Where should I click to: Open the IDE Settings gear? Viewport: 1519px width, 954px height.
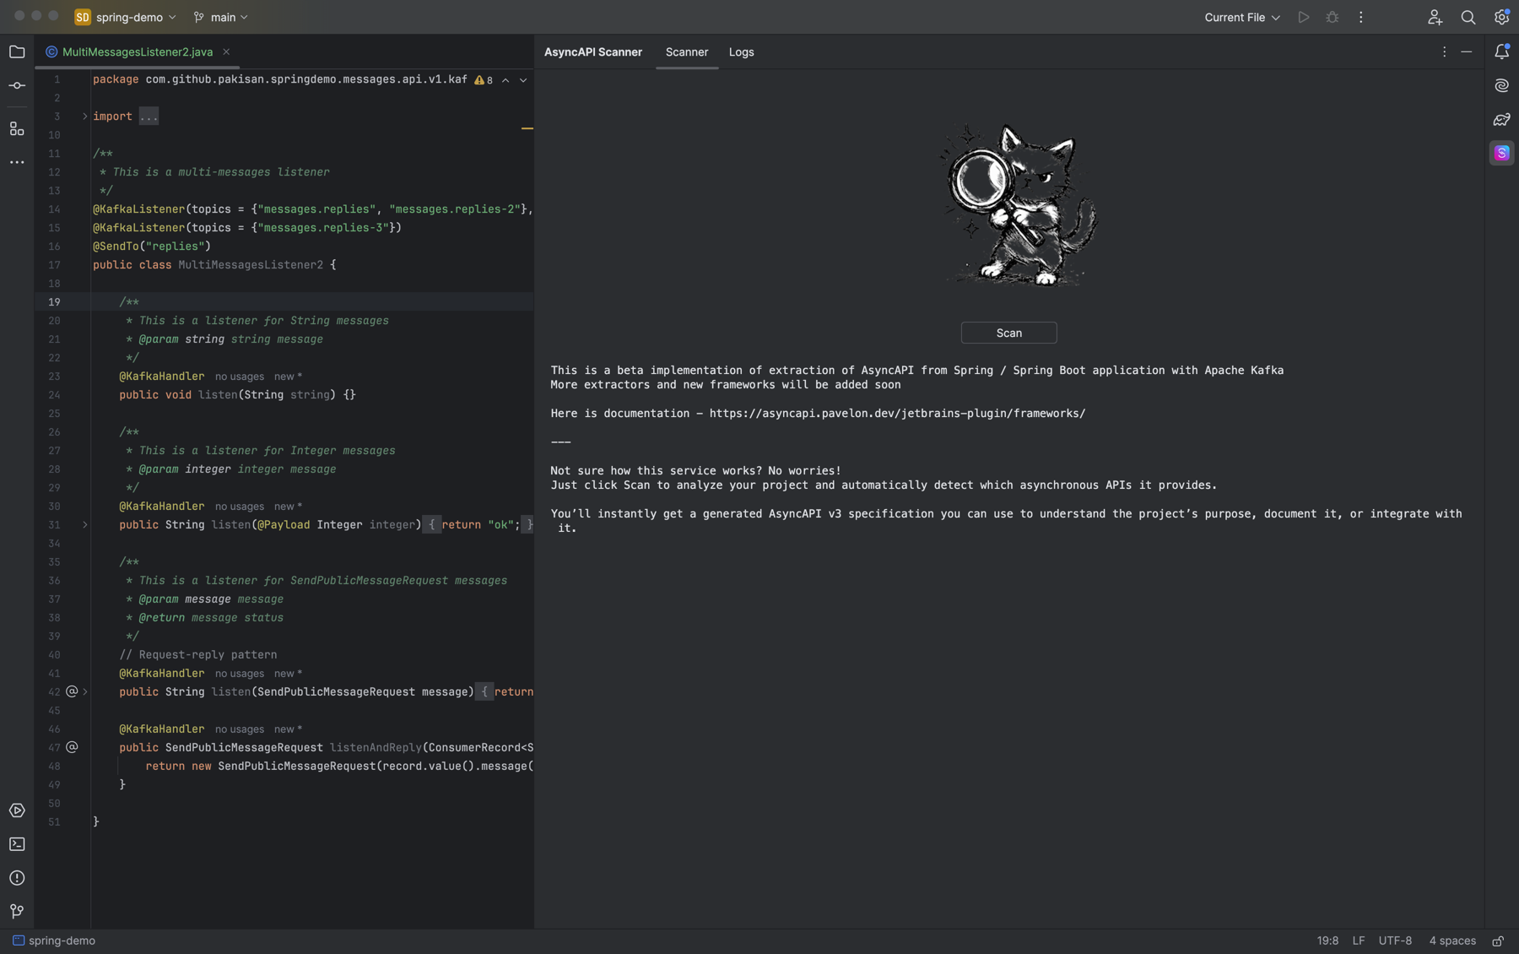tap(1501, 17)
